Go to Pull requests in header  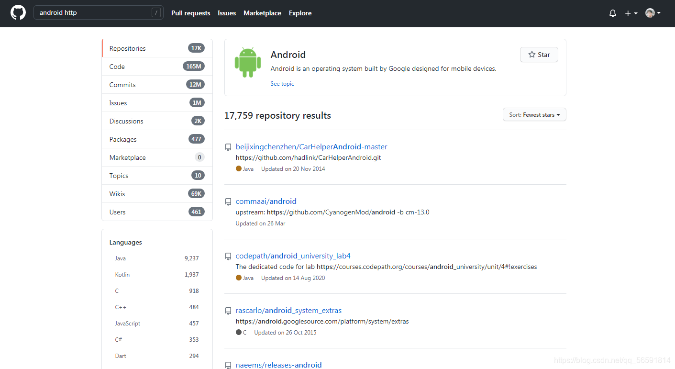191,13
